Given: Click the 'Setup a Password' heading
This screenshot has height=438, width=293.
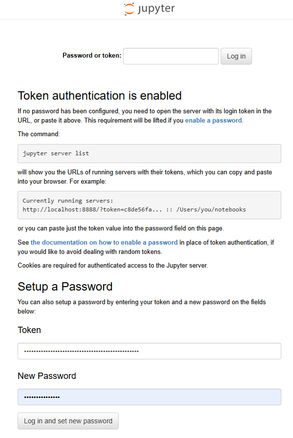Looking at the screenshot, I should point(65,287).
